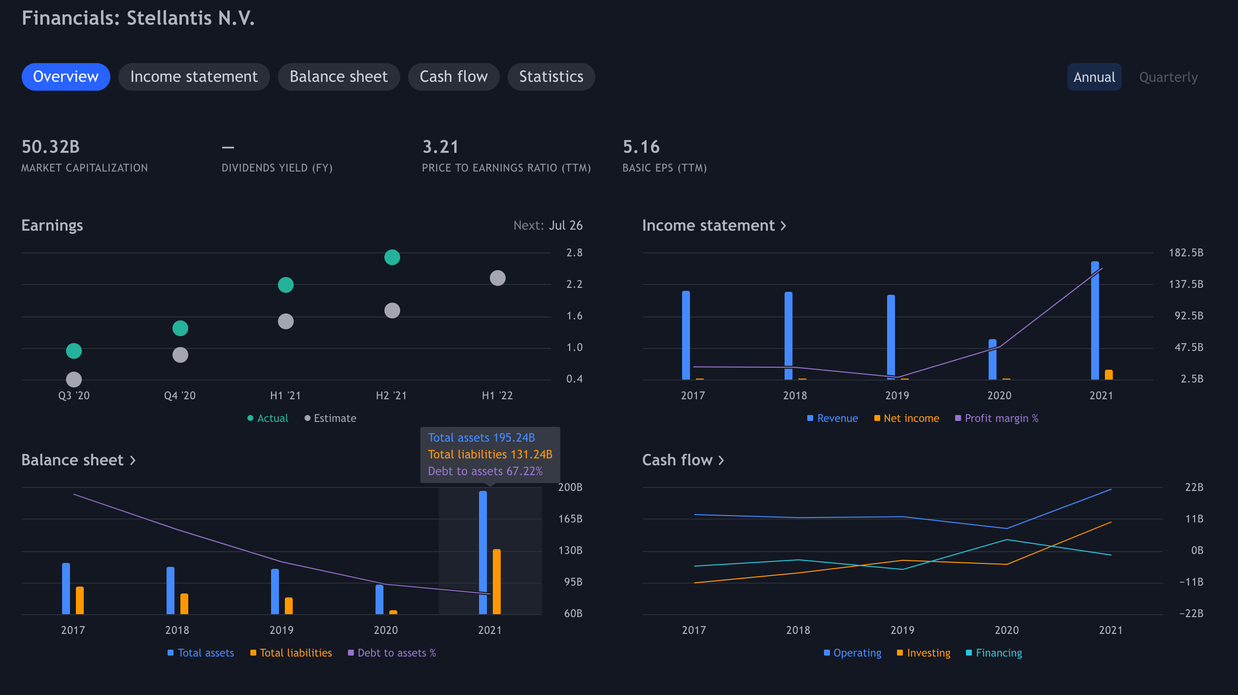Click the chevron next to Balance sheet heading
This screenshot has width=1238, height=695.
click(133, 460)
